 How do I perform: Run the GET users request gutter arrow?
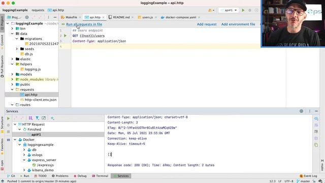66,36
